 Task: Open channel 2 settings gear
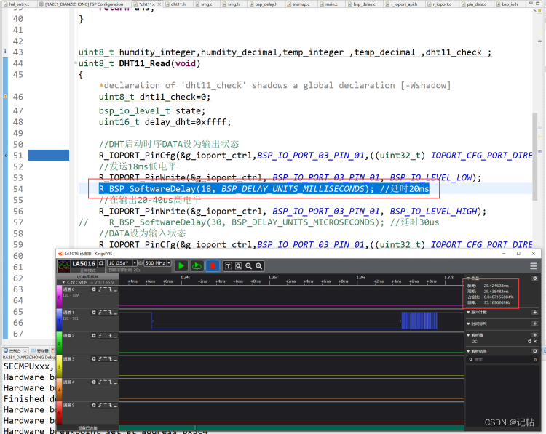94,336
